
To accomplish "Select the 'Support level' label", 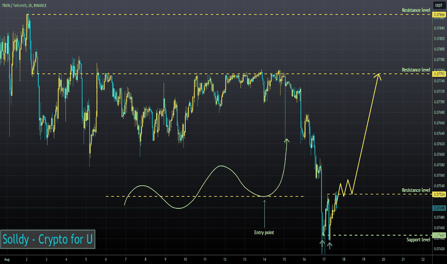I will pyautogui.click(x=418, y=240).
